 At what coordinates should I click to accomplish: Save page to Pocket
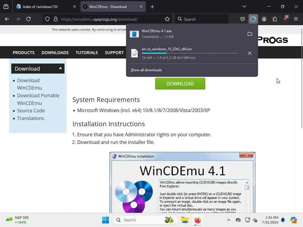243,19
